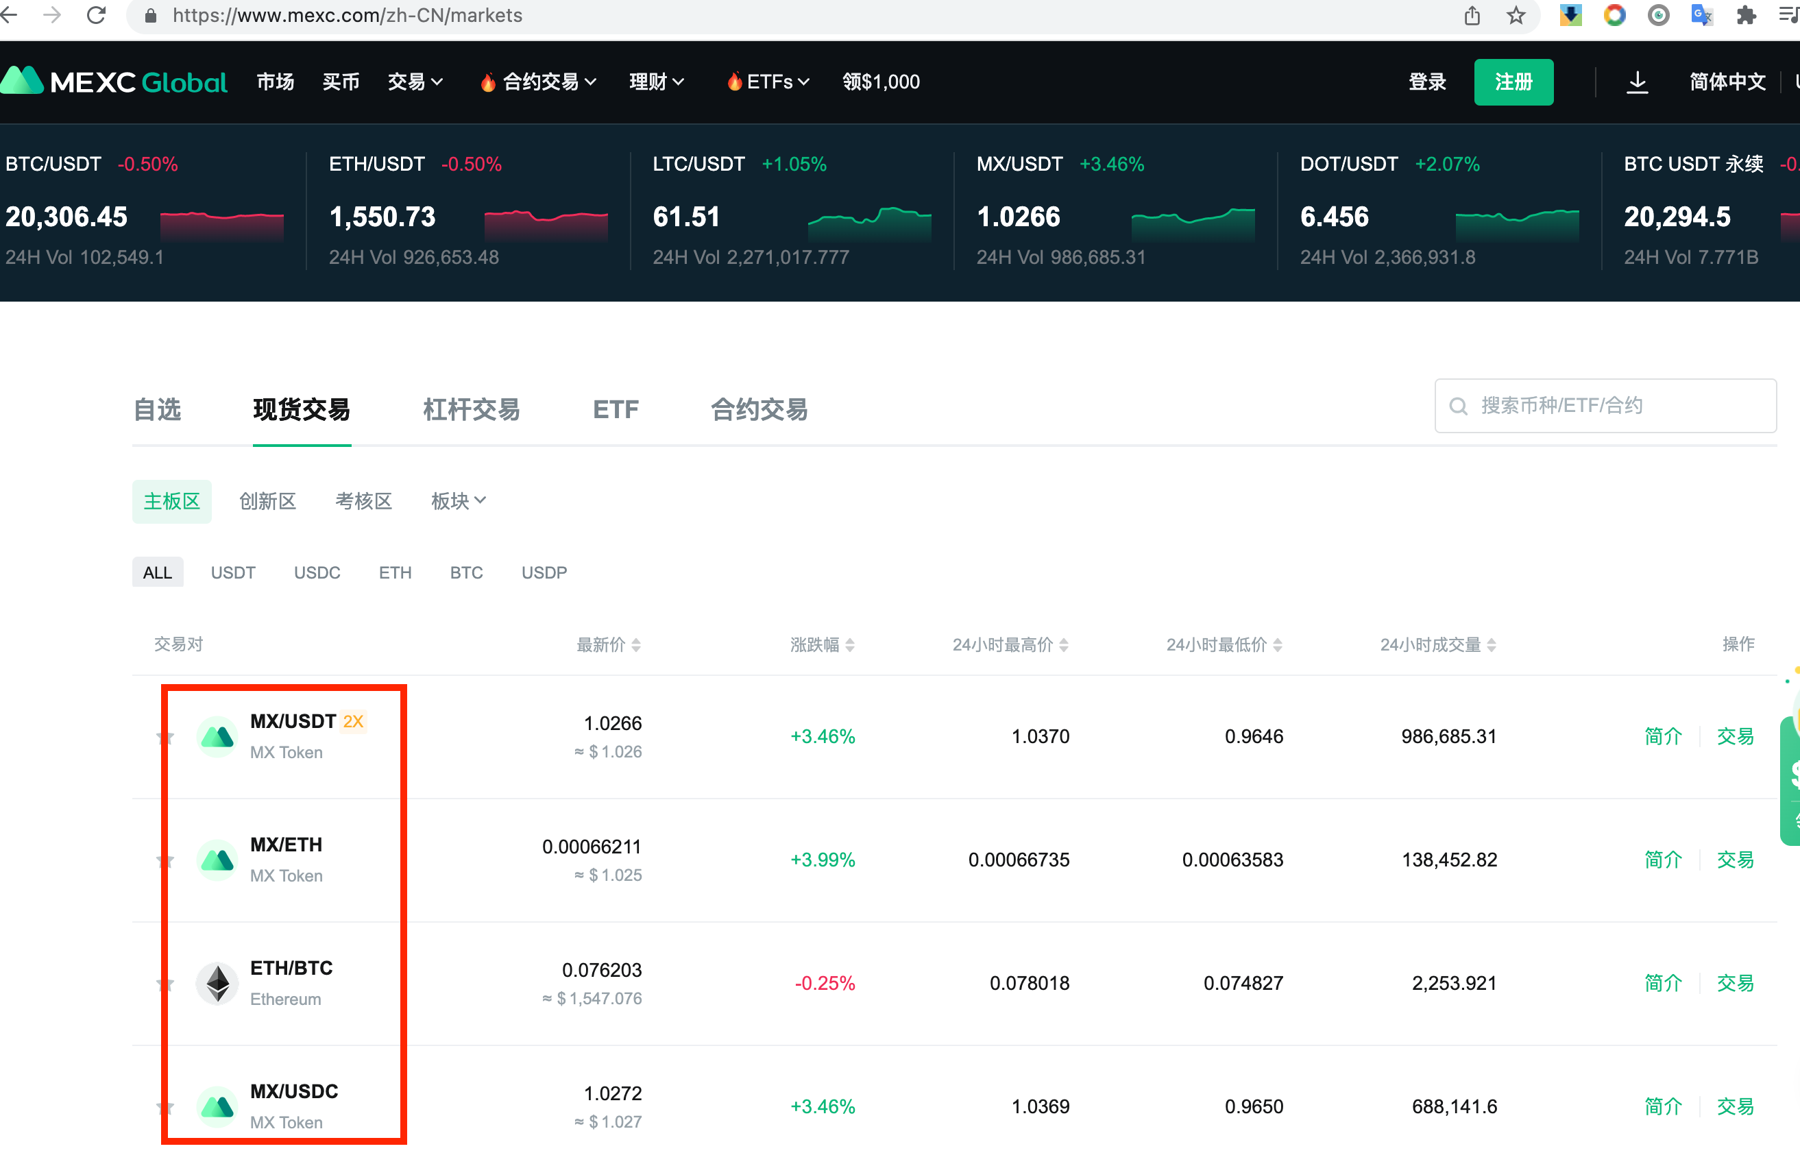
Task: Open 交易 link for MX/ETH
Action: 1734,860
